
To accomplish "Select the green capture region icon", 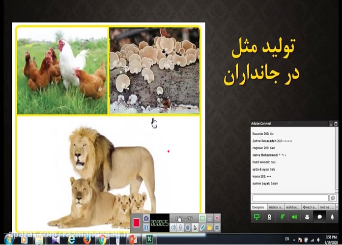I will 202,218.
